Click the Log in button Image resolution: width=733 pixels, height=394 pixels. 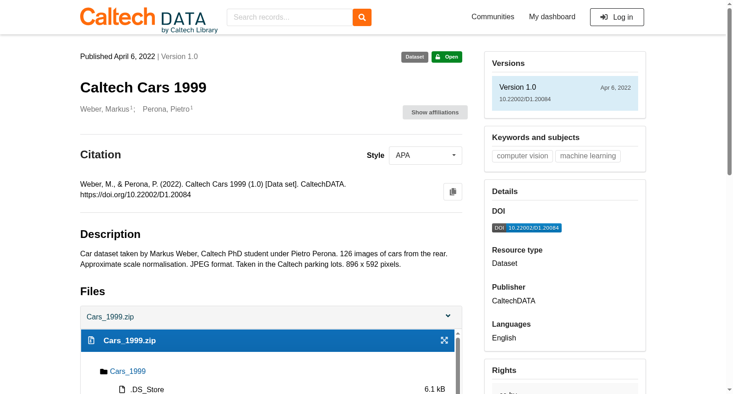click(x=617, y=17)
